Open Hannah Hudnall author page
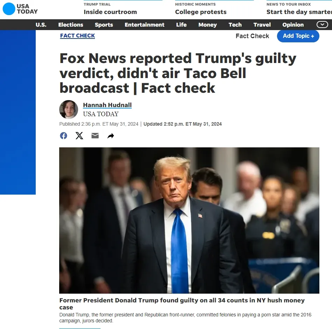Viewport: 332px width, 329px height. 108,105
